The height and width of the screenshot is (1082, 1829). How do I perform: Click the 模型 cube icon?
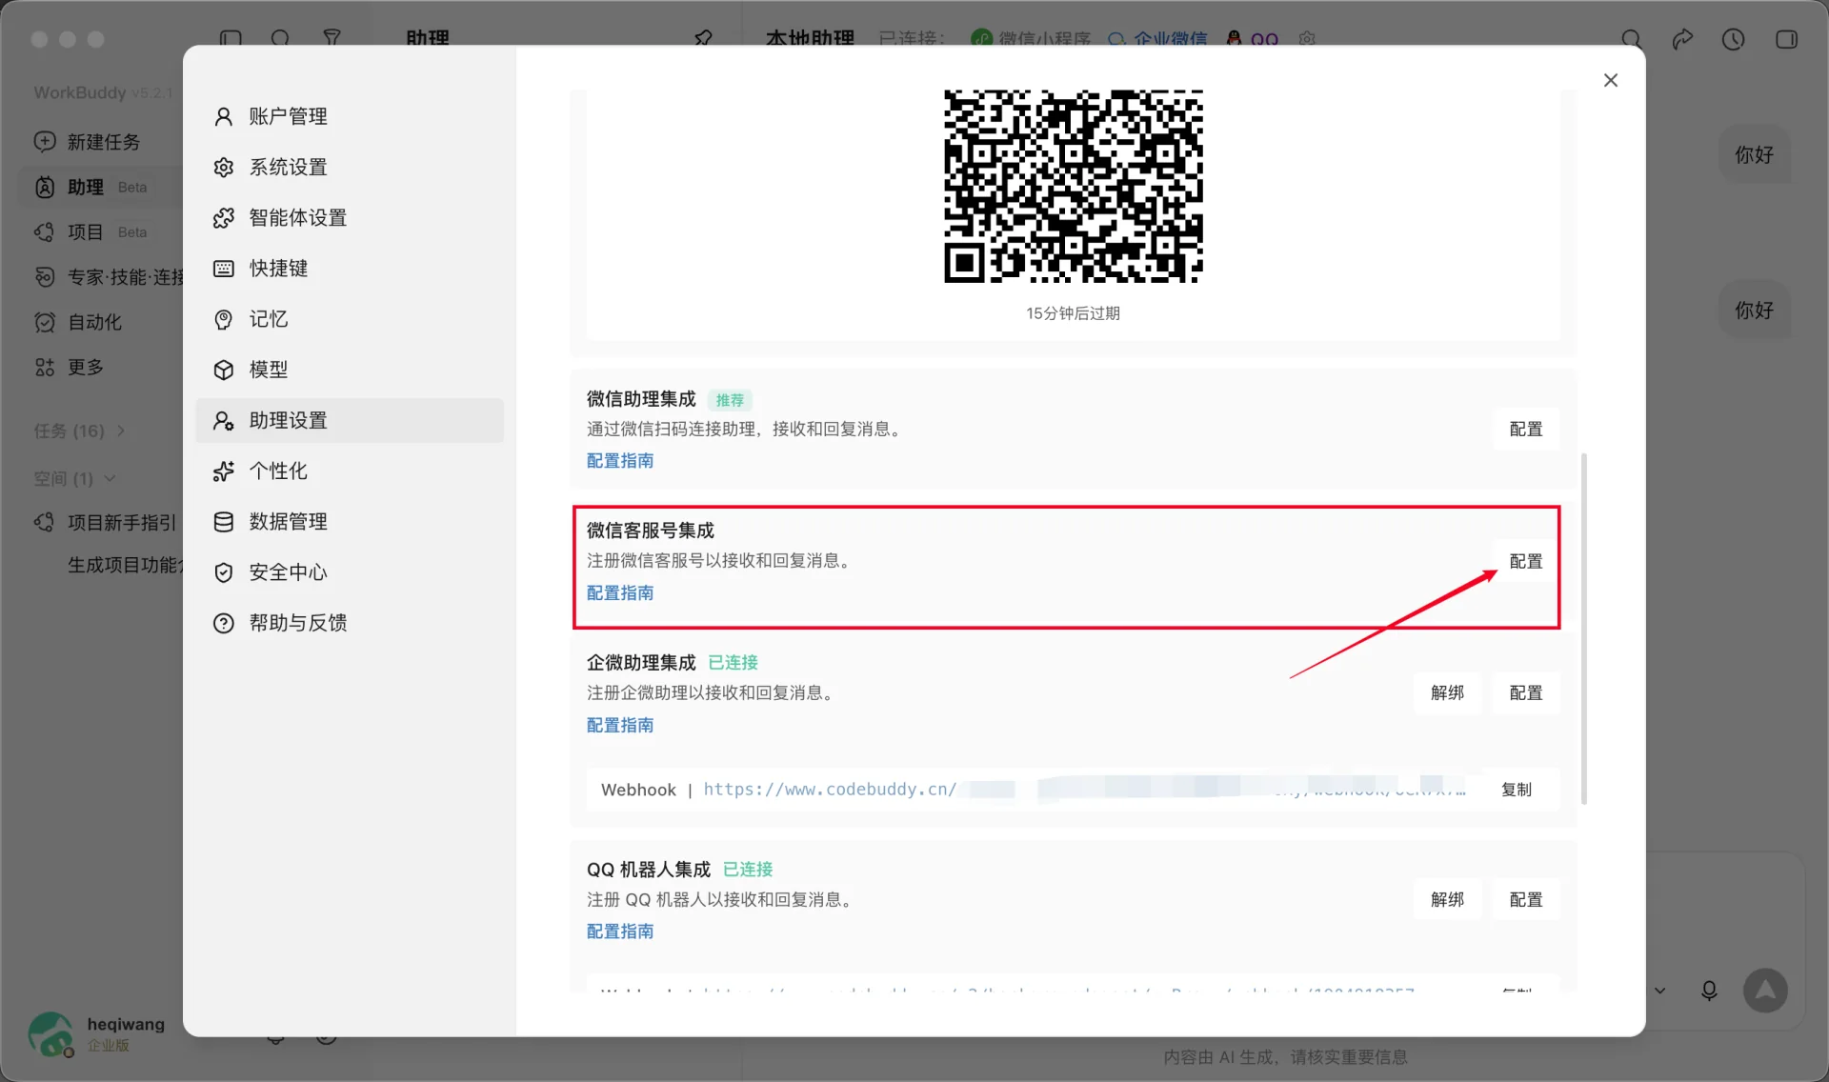click(x=223, y=370)
